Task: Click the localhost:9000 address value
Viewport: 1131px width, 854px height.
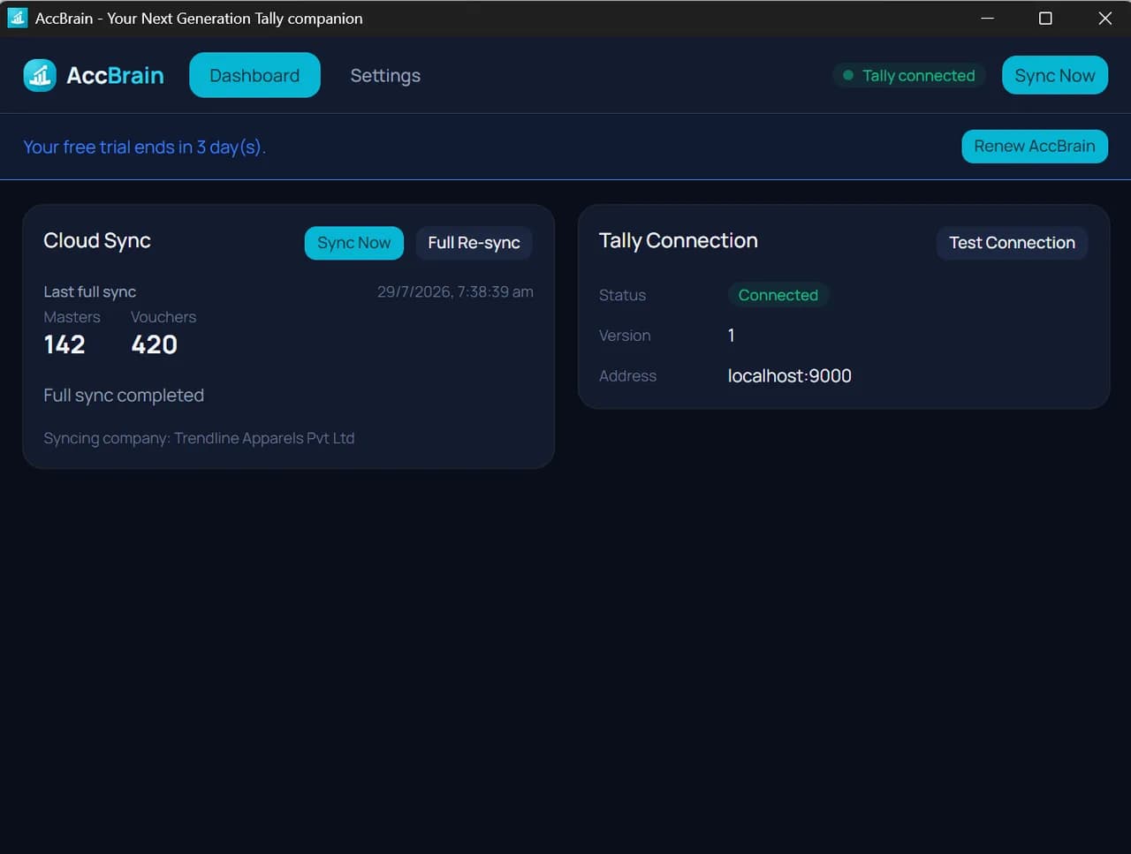Action: [x=790, y=376]
